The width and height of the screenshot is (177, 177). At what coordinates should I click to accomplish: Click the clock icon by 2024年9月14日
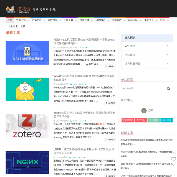(54, 121)
